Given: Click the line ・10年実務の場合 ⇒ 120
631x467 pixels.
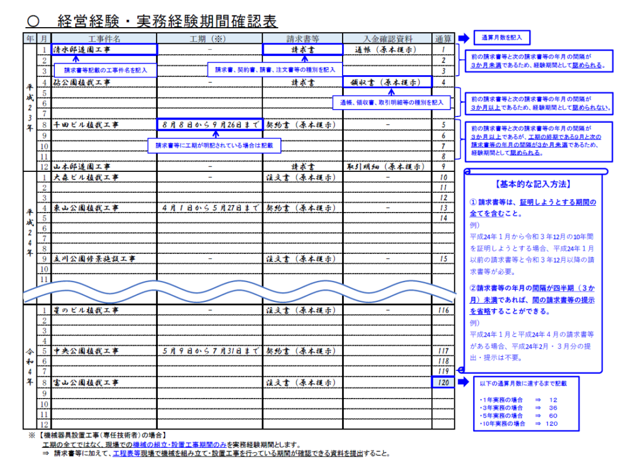Looking at the screenshot, I should tap(518, 423).
